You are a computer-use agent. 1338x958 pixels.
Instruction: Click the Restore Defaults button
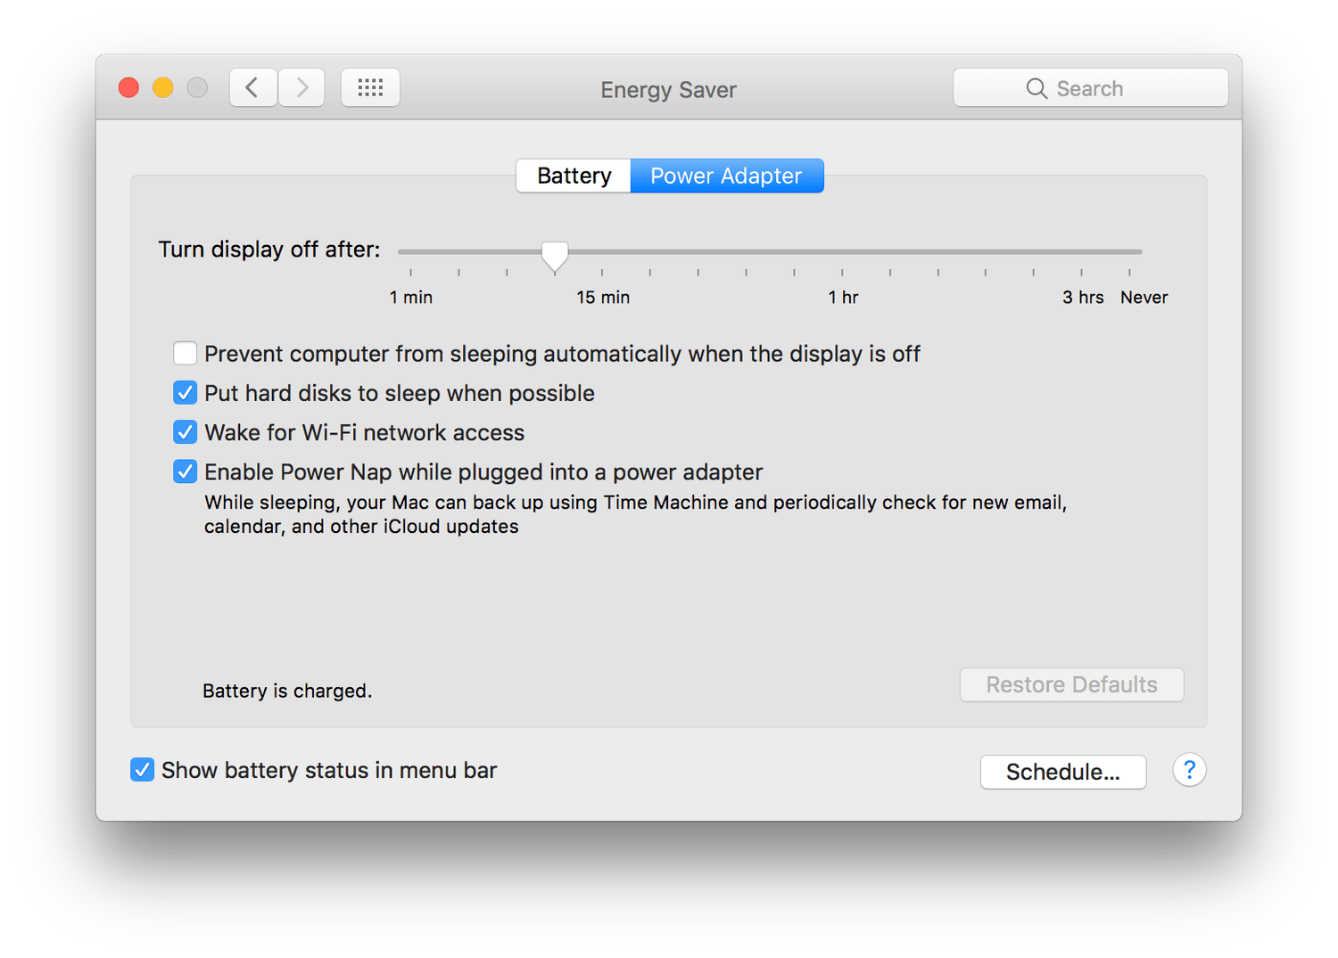pyautogui.click(x=1071, y=684)
